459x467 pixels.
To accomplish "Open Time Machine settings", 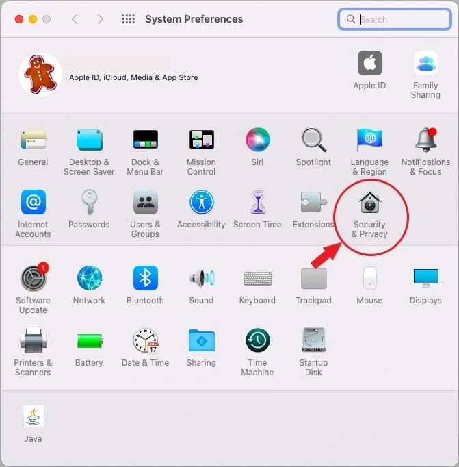I will (258, 340).
